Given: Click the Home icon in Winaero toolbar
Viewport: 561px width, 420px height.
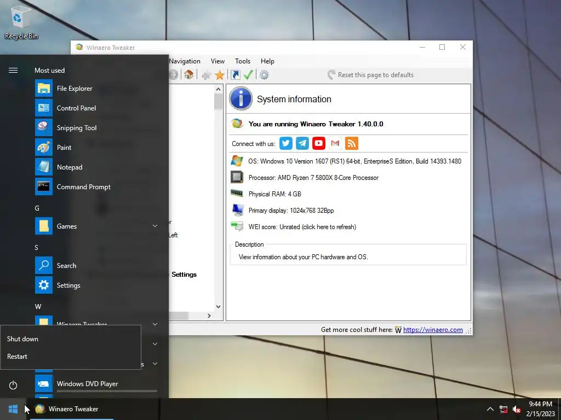Looking at the screenshot, I should (188, 74).
